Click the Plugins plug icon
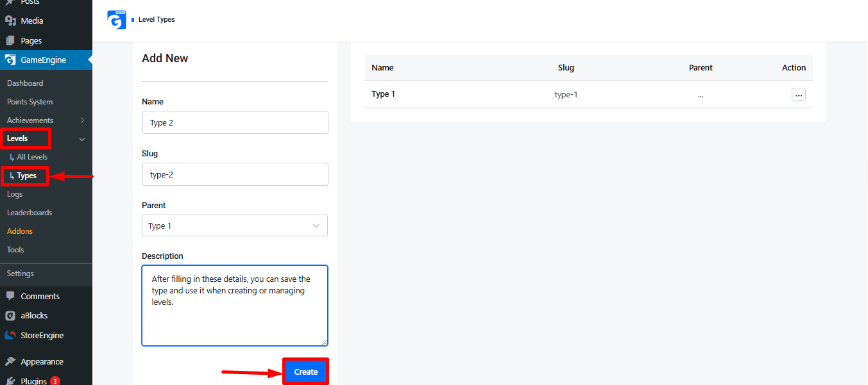The image size is (868, 385). point(10,381)
